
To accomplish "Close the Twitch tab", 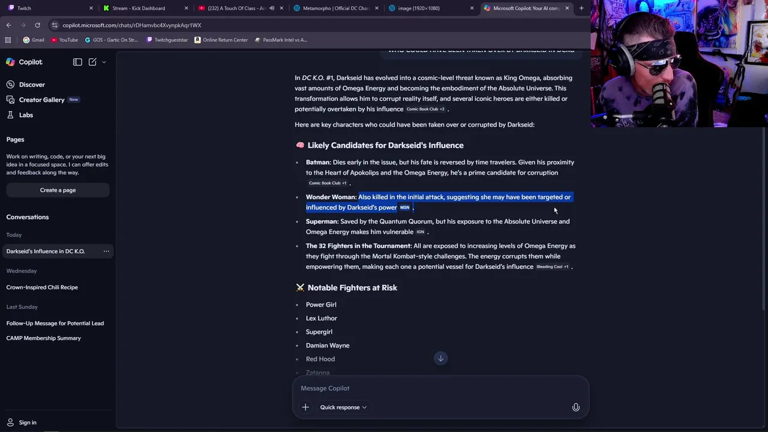I will point(91,8).
